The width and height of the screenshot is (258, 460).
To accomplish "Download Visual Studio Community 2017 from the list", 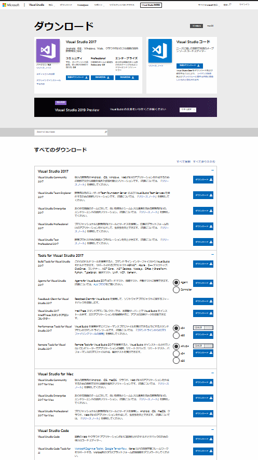I will click(203, 179).
